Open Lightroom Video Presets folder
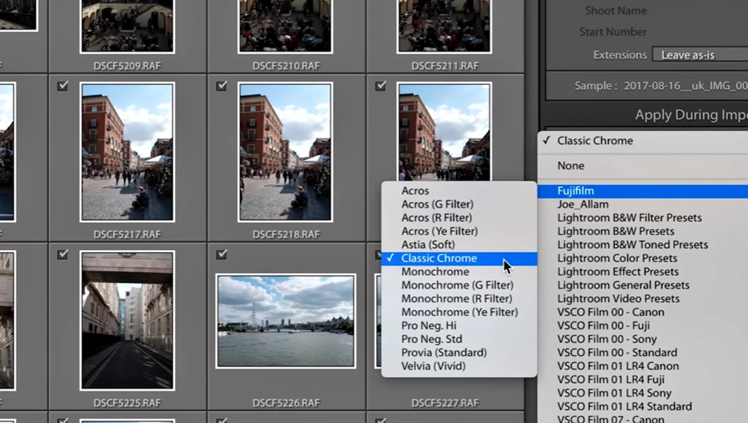748x423 pixels. (643, 299)
